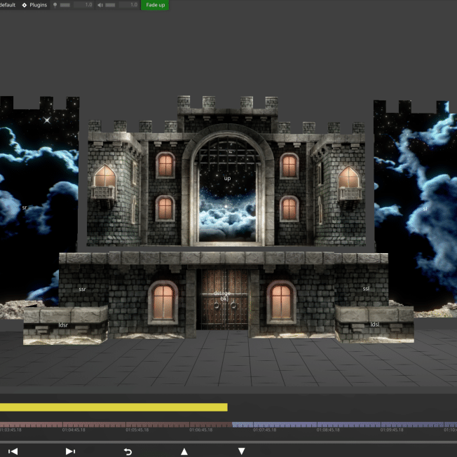457x457 pixels.
Task: Select the 'ldsl' screen label
Action: tap(375, 324)
